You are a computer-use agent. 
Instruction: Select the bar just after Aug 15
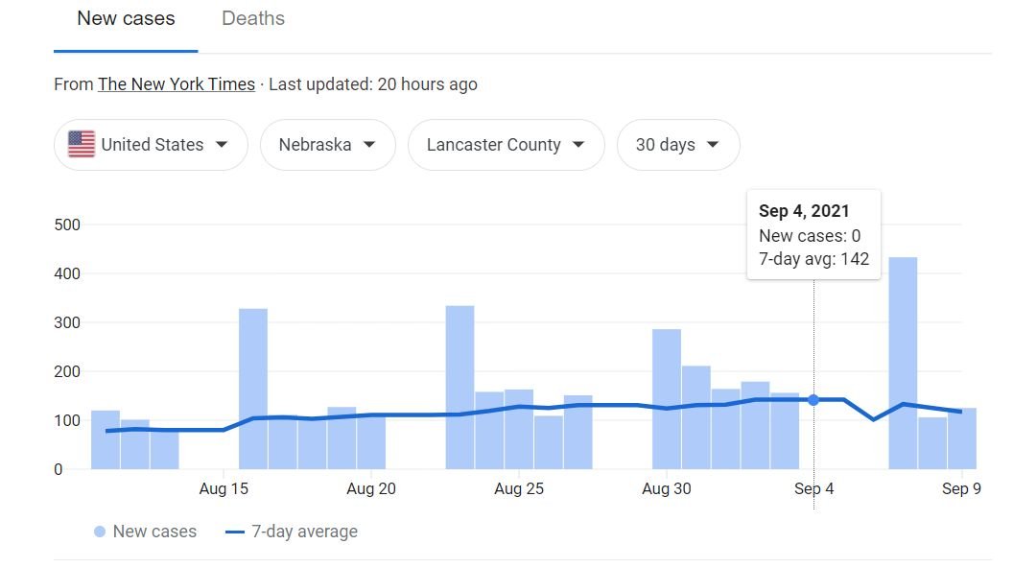[x=253, y=389]
